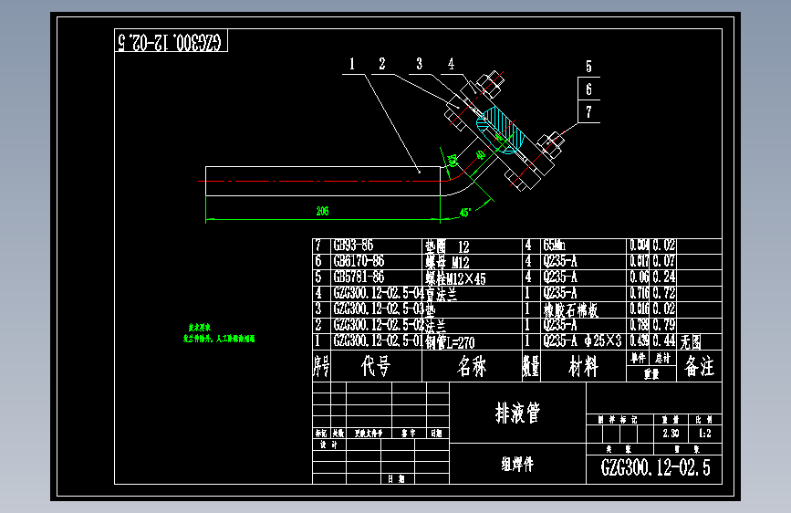Click drawing number GZG300.12-02.5 in the title block
The height and width of the screenshot is (513, 791).
pos(655,467)
